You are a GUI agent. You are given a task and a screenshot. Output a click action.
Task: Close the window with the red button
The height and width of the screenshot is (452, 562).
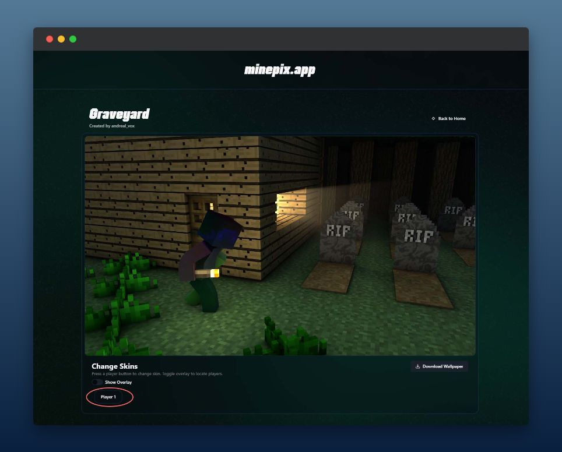point(50,39)
